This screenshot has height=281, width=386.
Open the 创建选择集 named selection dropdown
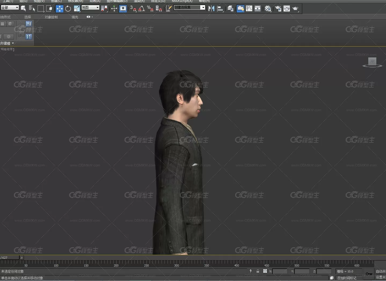click(x=190, y=8)
